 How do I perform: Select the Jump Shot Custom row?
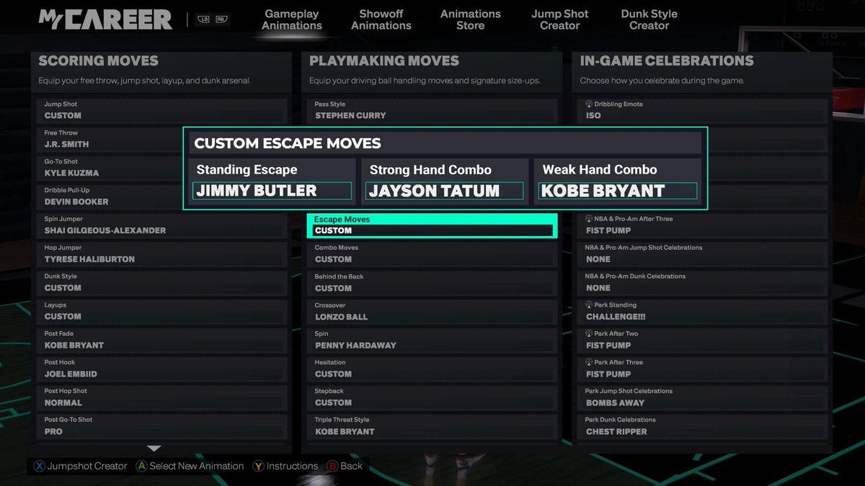[161, 110]
